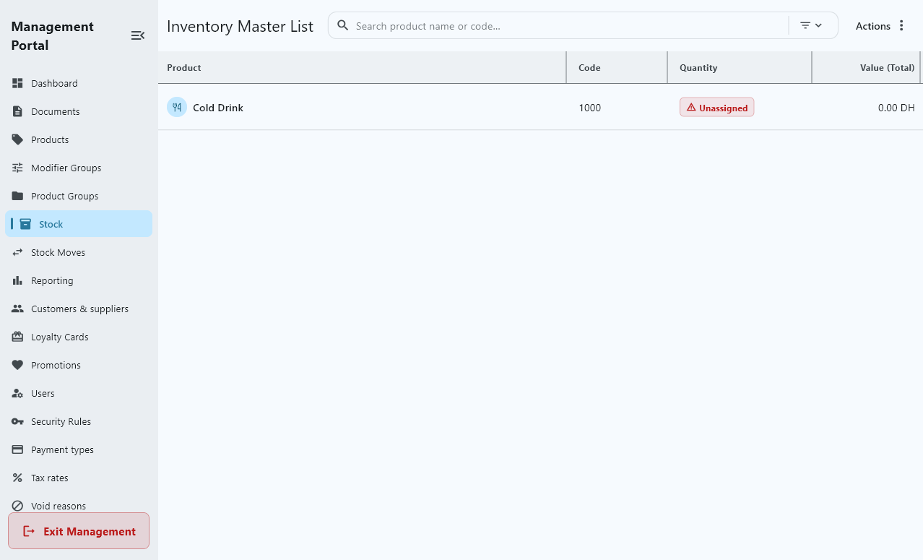Screen dimensions: 923x560
Task: Click the Products tag icon
Action: 17,139
